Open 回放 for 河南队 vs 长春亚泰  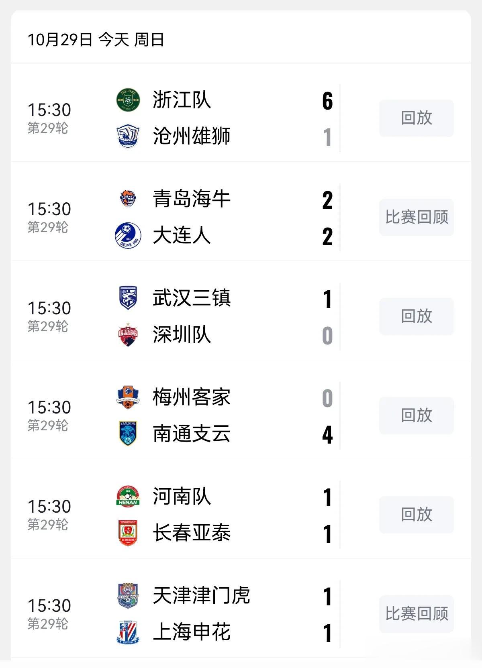point(417,515)
